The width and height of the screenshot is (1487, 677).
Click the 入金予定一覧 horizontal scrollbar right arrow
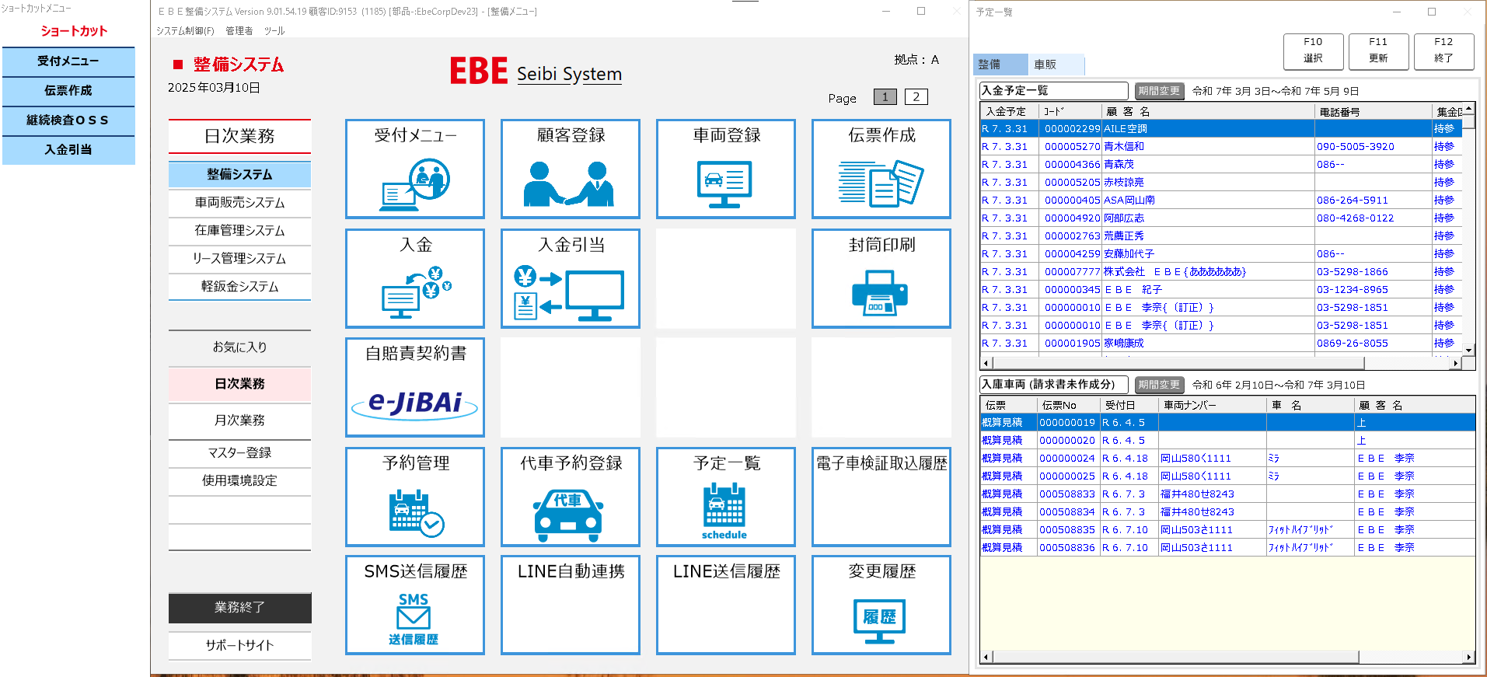click(1456, 363)
